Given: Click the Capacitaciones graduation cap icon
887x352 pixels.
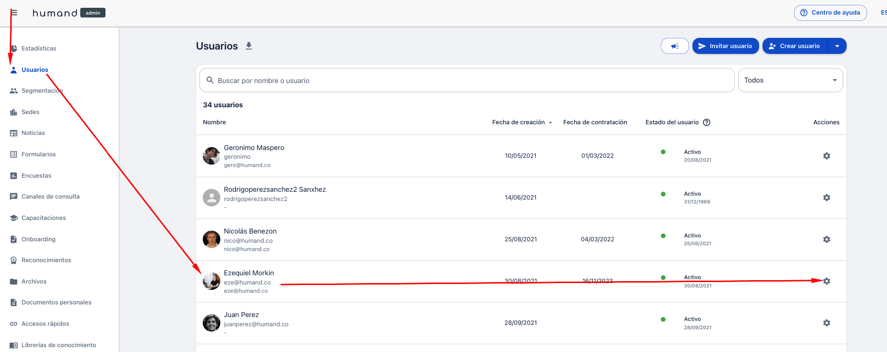Looking at the screenshot, I should (x=14, y=218).
